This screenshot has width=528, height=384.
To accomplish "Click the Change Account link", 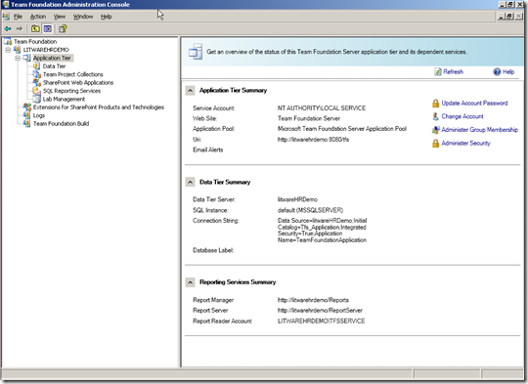I will pos(462,116).
